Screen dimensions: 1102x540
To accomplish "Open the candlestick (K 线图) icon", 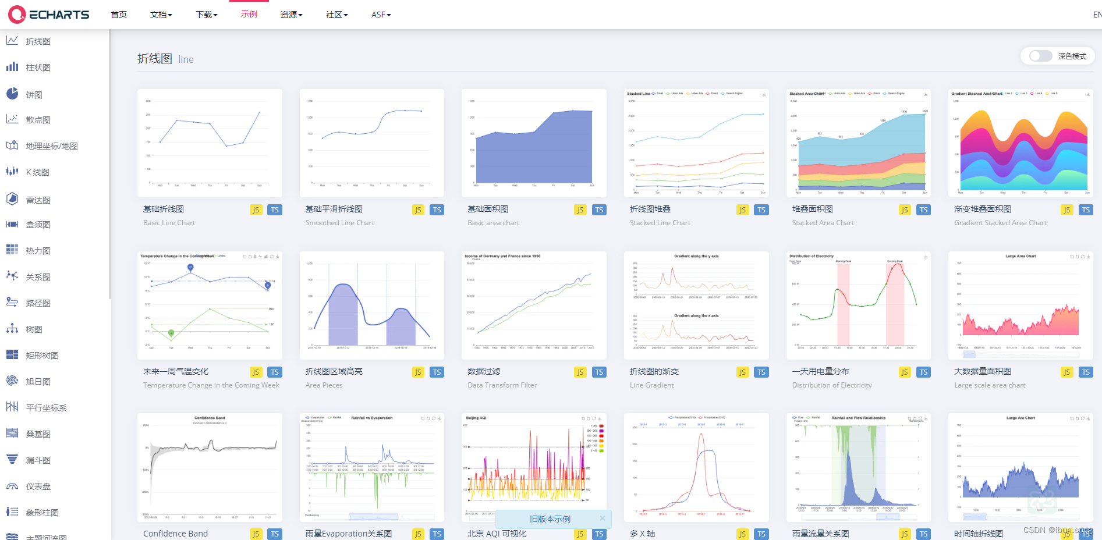I will [x=12, y=172].
